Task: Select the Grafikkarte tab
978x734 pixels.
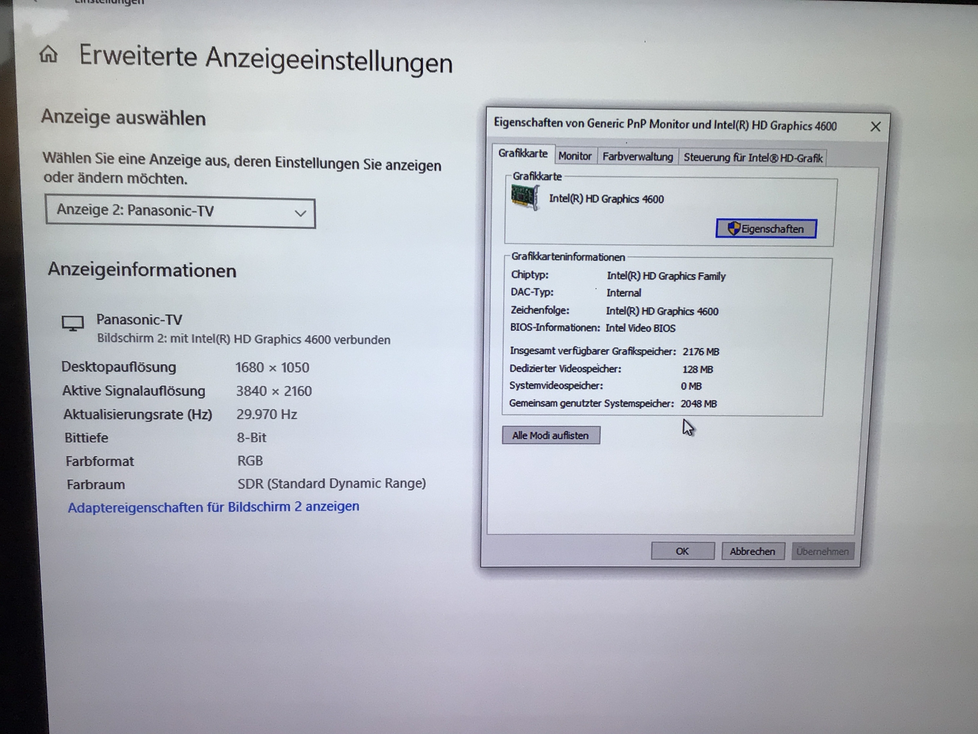Action: [523, 154]
